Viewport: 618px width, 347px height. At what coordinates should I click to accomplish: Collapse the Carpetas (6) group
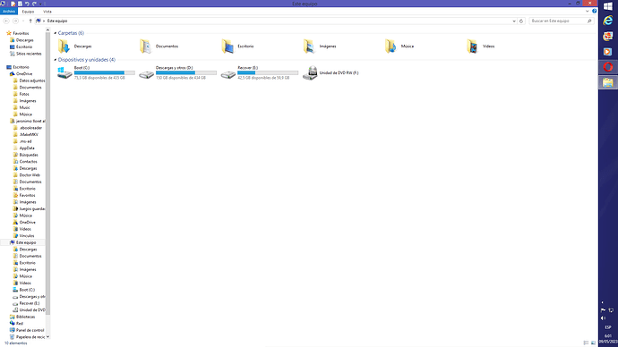coord(56,33)
